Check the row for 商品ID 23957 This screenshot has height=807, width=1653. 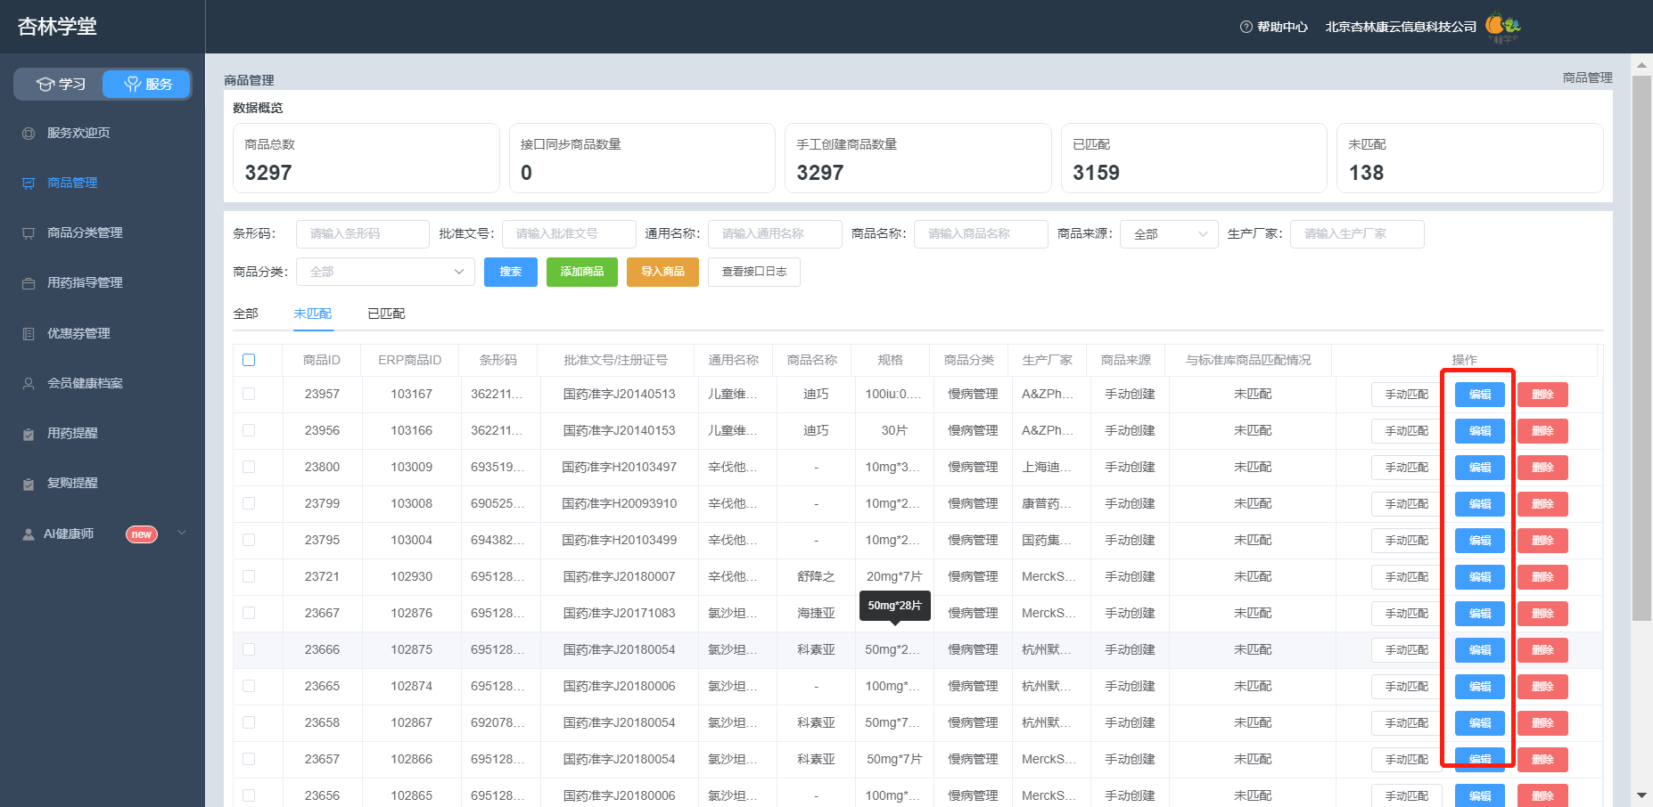(249, 394)
